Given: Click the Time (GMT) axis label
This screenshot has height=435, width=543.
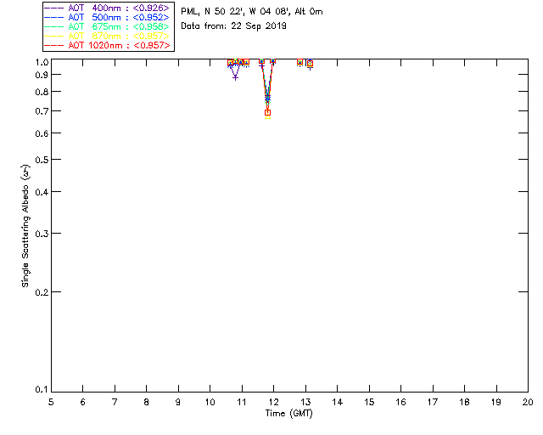Looking at the screenshot, I should pos(288,414).
